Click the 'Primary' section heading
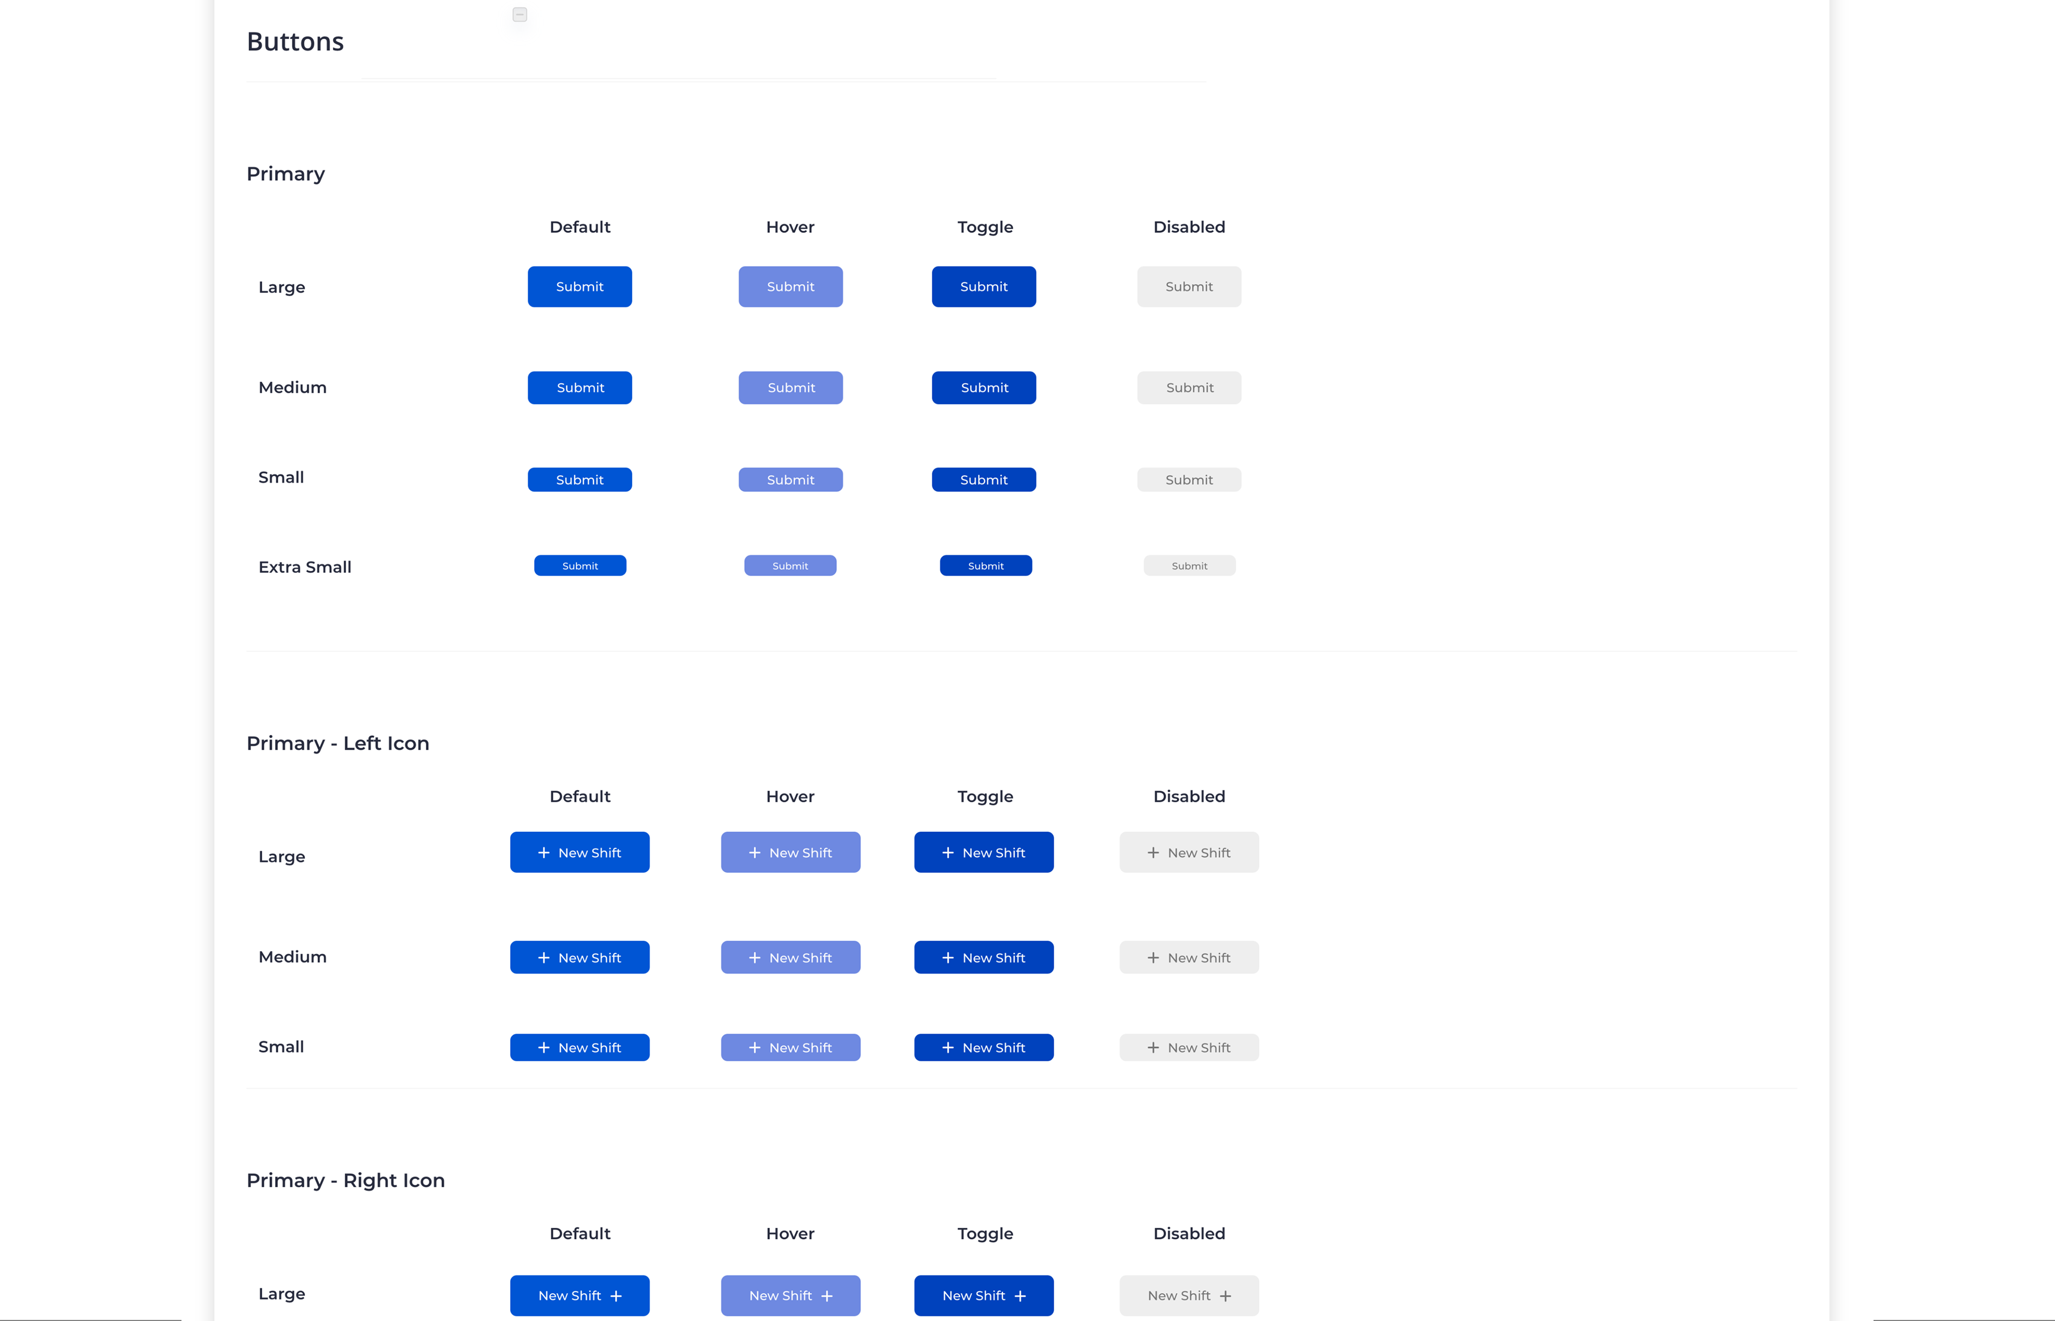 pyautogui.click(x=286, y=174)
